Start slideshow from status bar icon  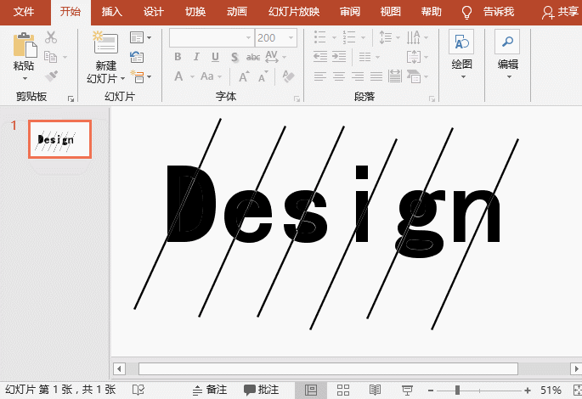pos(407,390)
